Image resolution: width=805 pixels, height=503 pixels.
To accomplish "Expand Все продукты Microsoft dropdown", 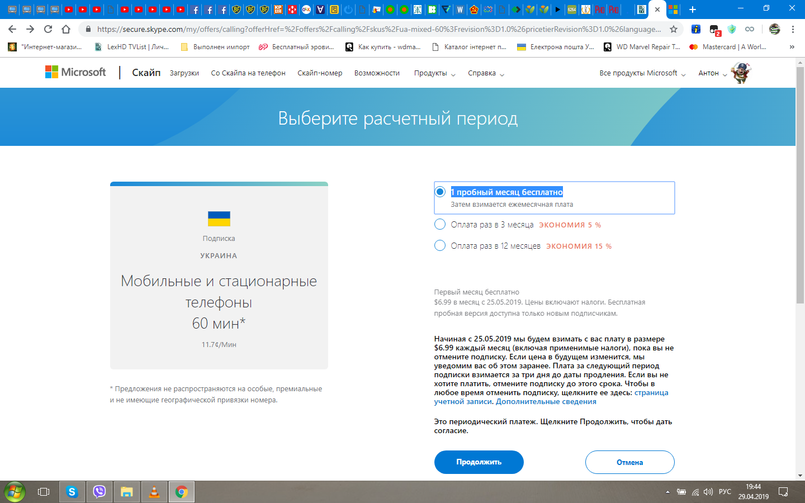I will (x=642, y=73).
